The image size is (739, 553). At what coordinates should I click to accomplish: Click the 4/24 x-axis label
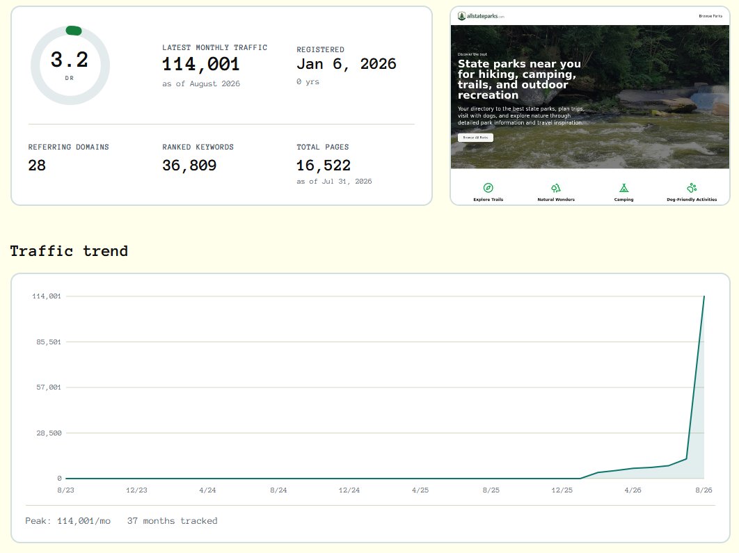[x=207, y=490]
